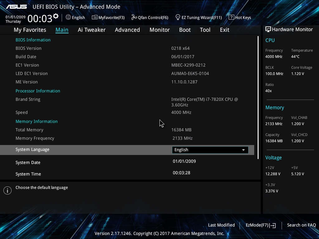Image resolution: width=319 pixels, height=239 pixels.
Task: Click MyFavorite(F3) label
Action: click(x=112, y=17)
